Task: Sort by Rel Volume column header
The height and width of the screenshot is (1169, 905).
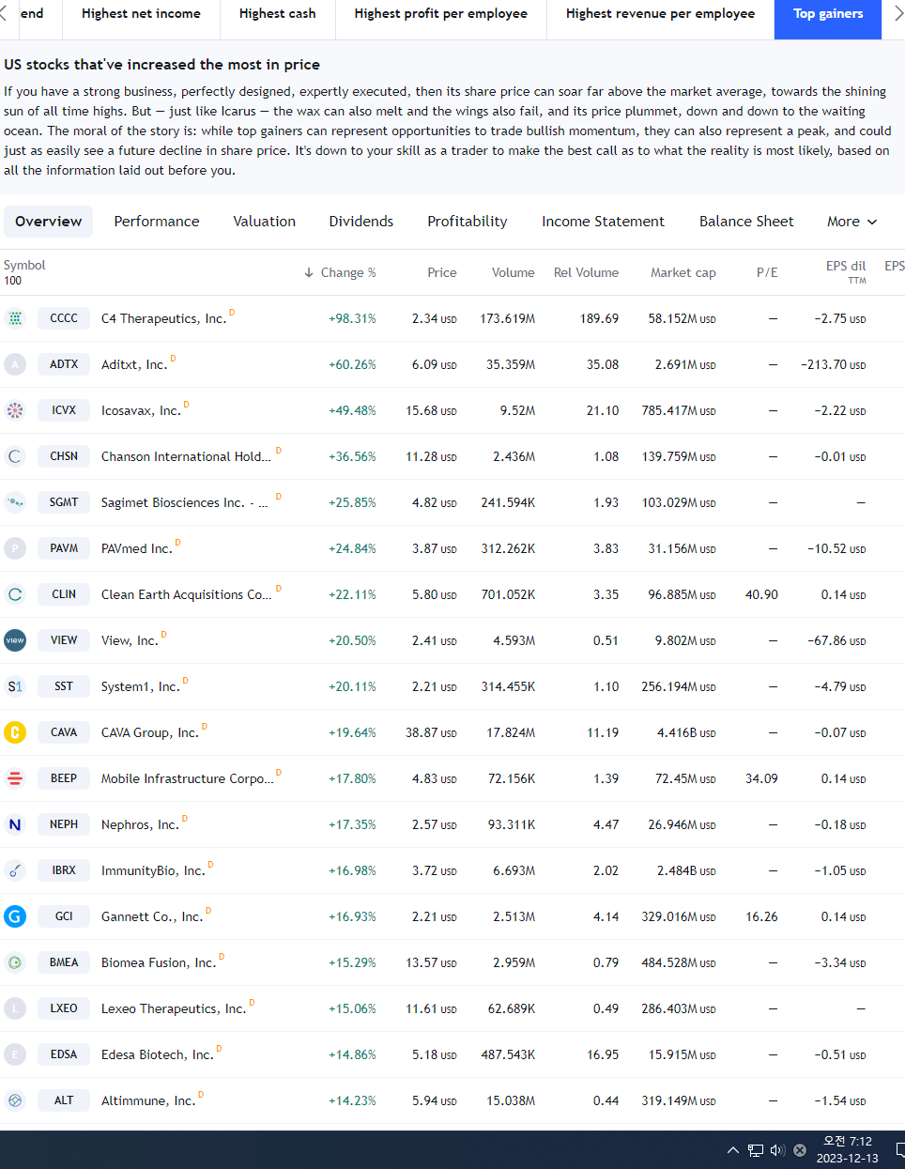Action: tap(586, 272)
